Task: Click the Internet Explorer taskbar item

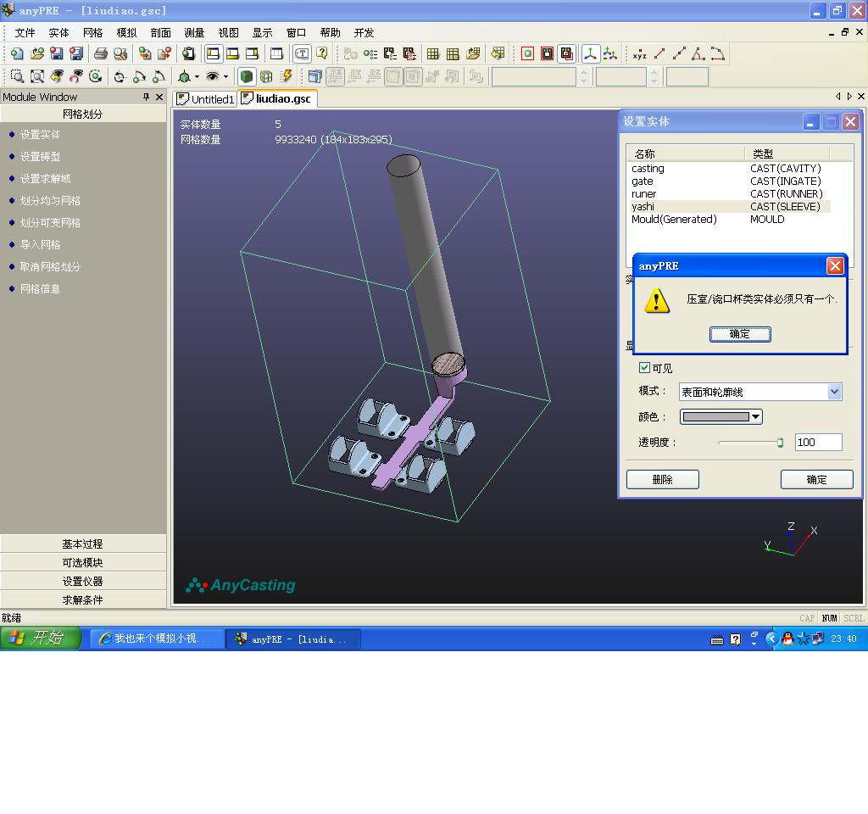Action: pos(156,638)
